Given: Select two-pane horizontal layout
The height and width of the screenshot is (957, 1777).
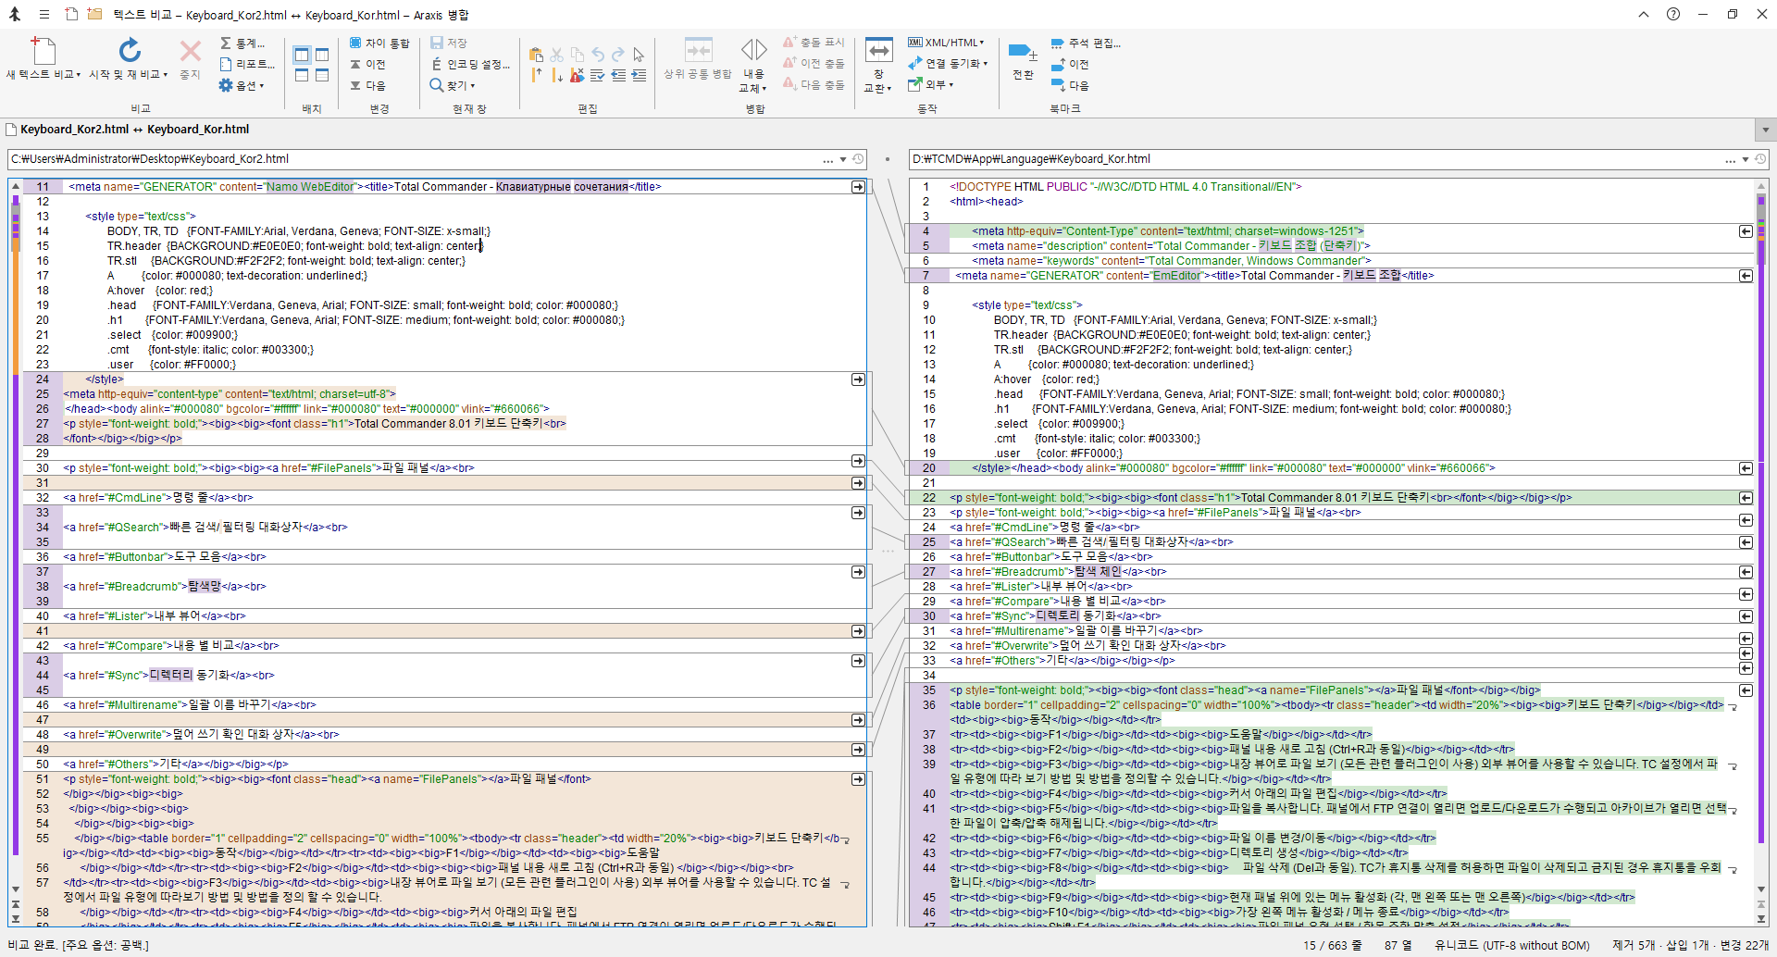Looking at the screenshot, I should tap(302, 76).
